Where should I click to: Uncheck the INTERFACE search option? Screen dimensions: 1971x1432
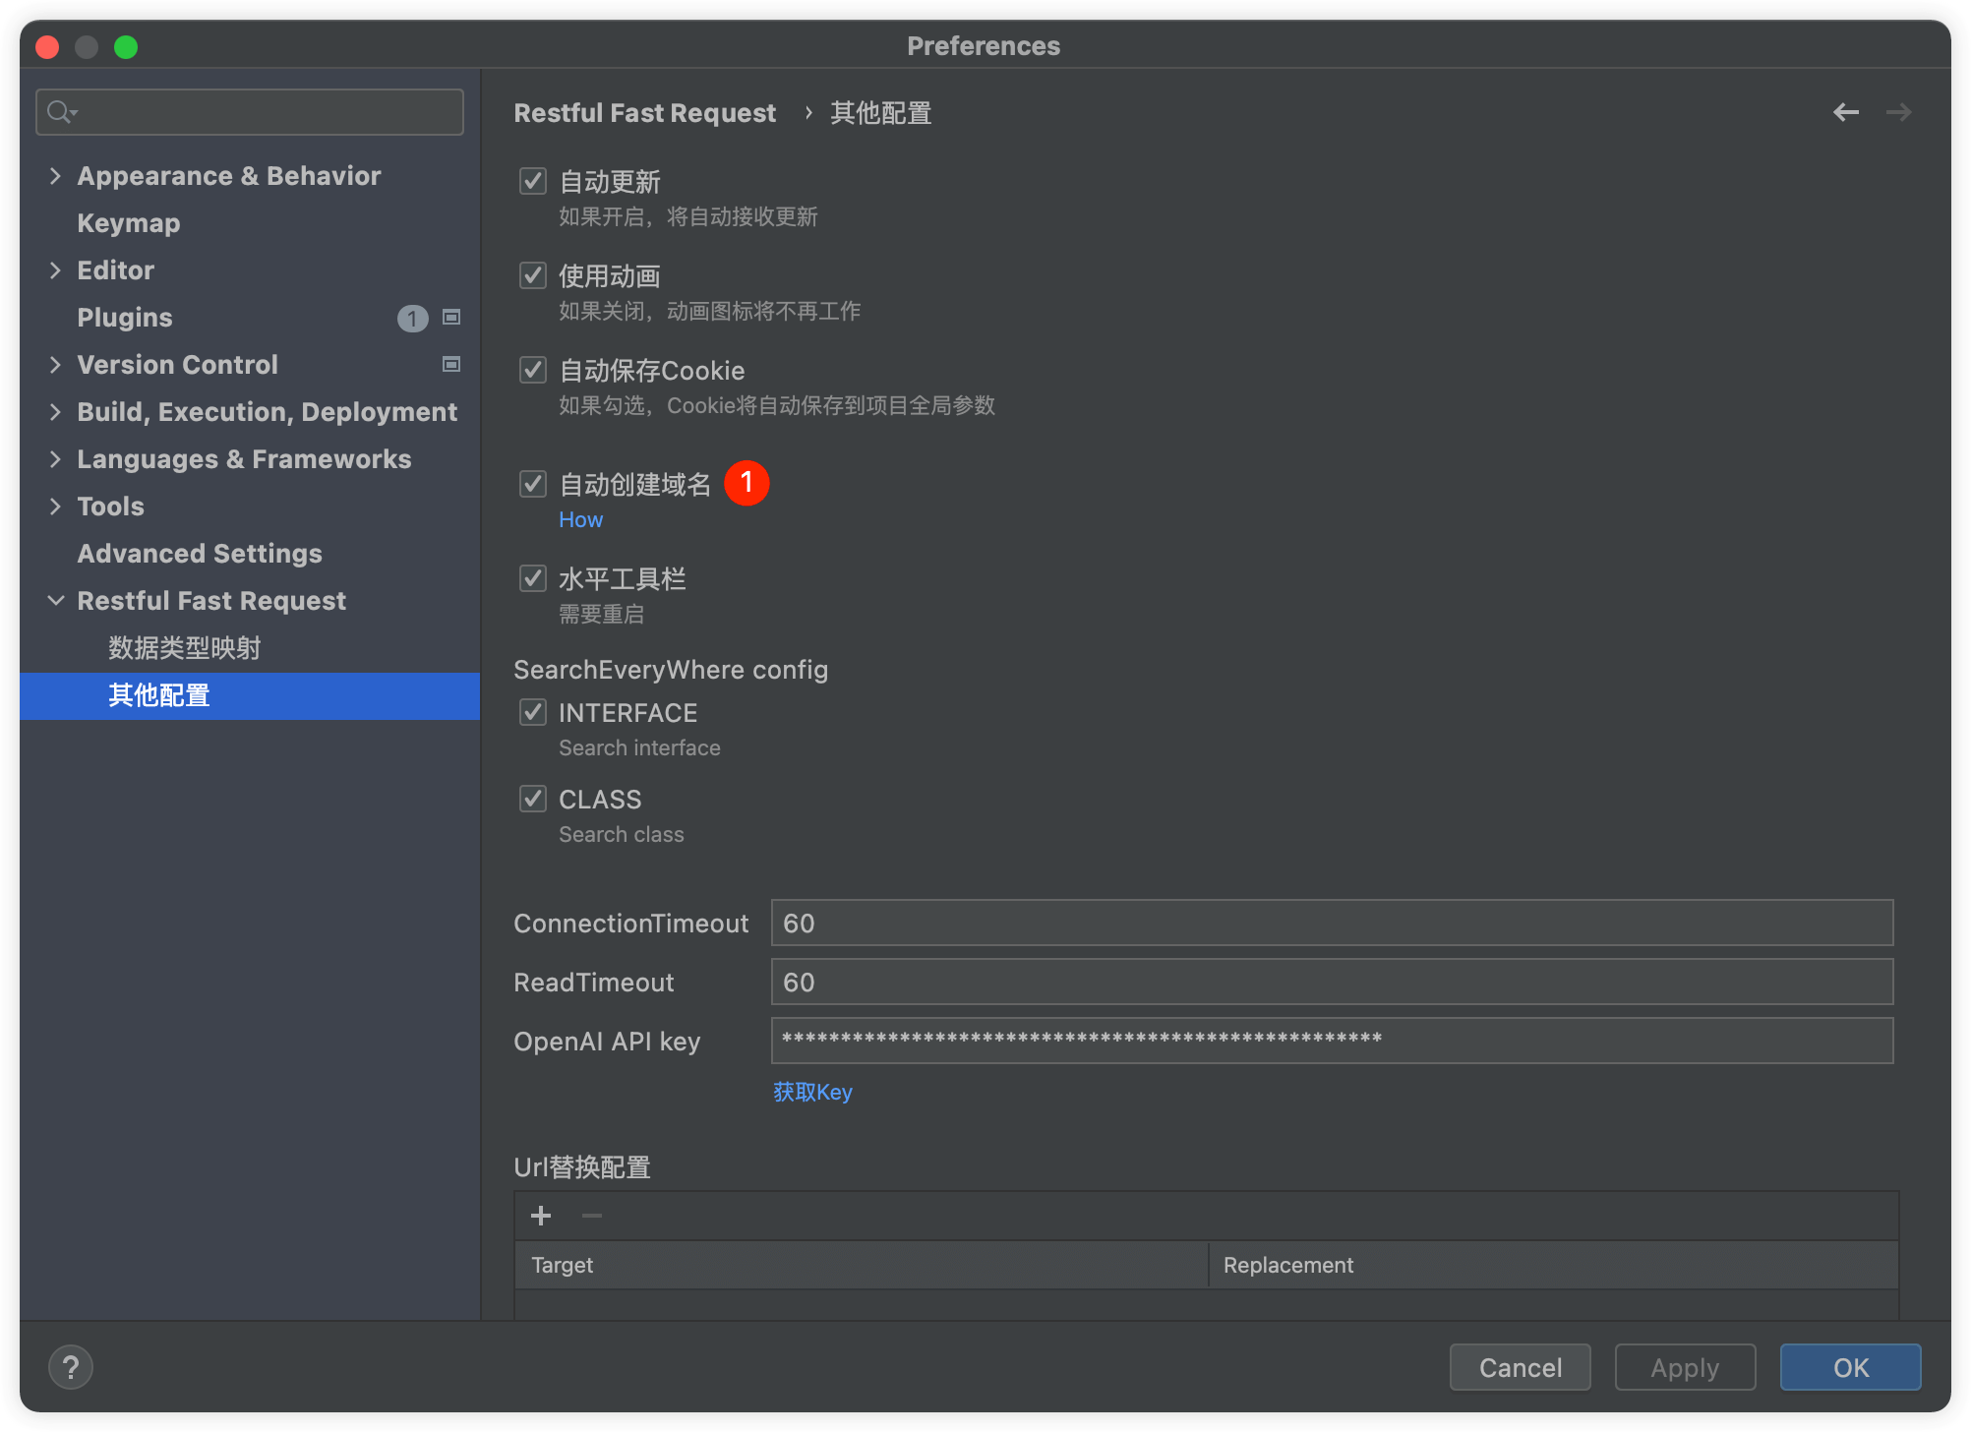pyautogui.click(x=533, y=712)
